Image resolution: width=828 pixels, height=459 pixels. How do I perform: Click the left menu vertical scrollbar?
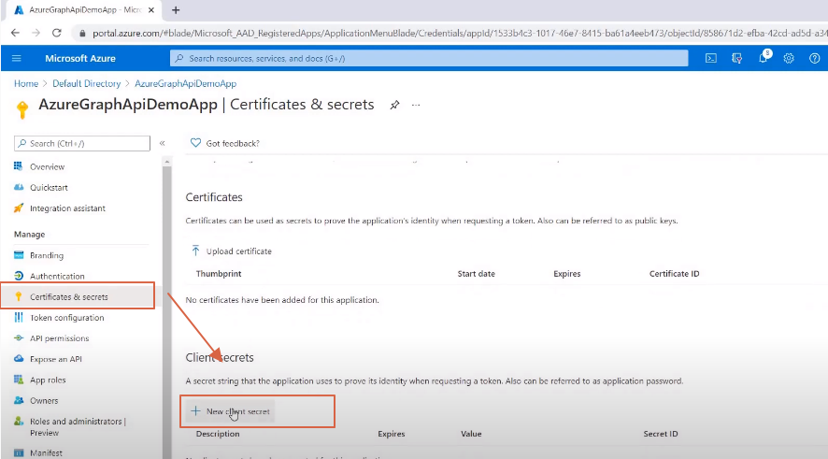point(167,311)
